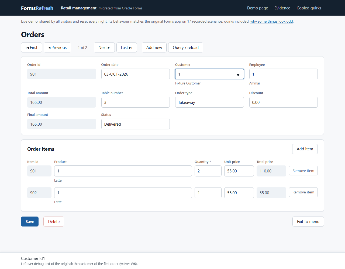The image size is (345, 269).
Task: Go to the Previous order
Action: [57, 48]
